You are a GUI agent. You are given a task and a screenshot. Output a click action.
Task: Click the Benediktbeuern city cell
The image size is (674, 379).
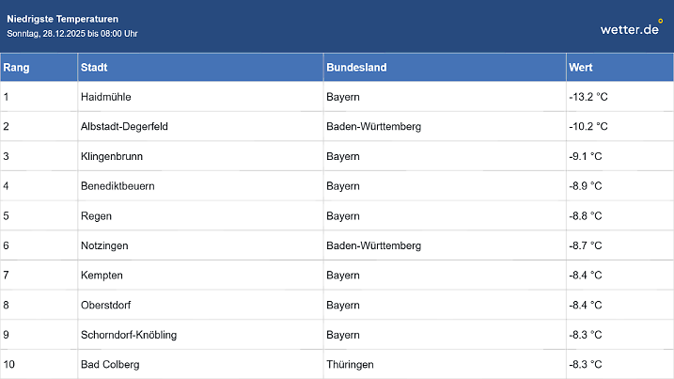[x=118, y=186]
